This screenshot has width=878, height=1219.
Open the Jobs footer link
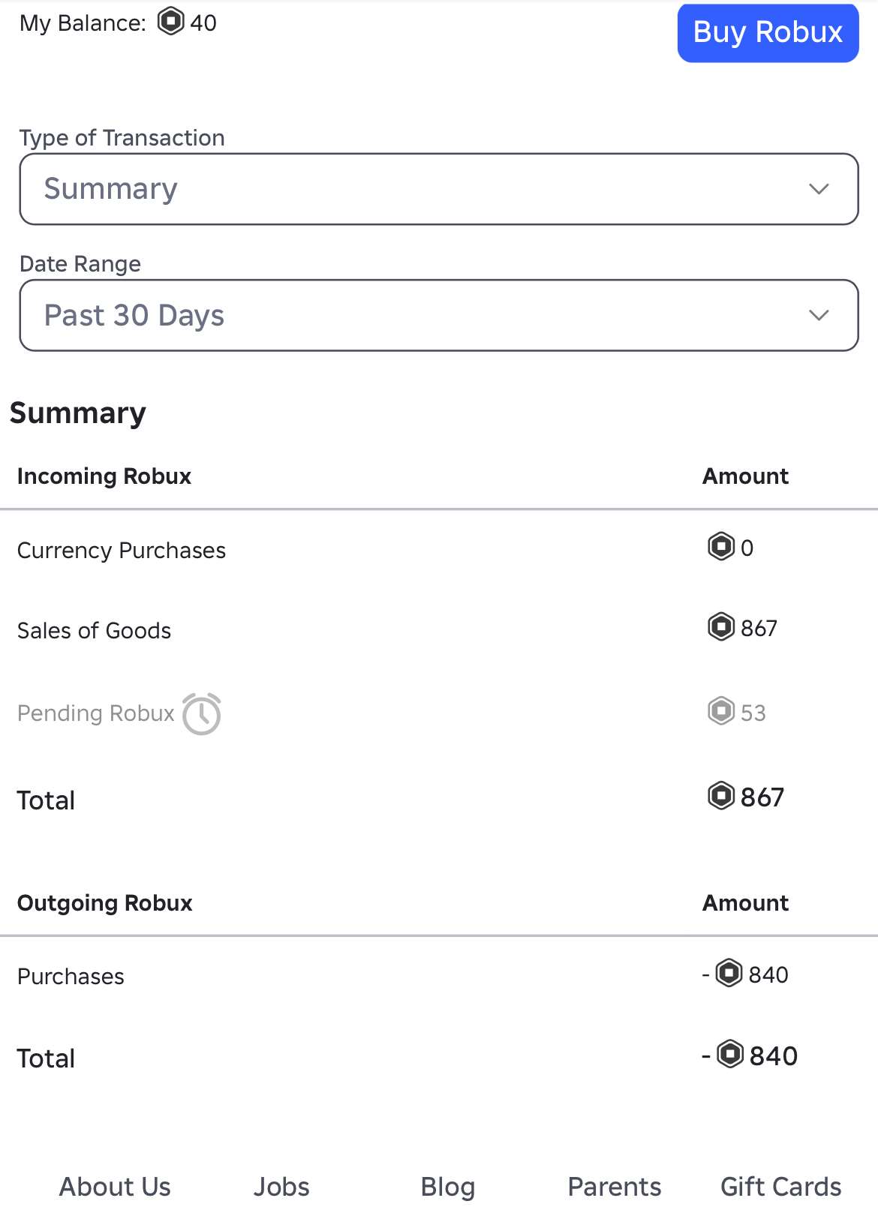tap(281, 1187)
